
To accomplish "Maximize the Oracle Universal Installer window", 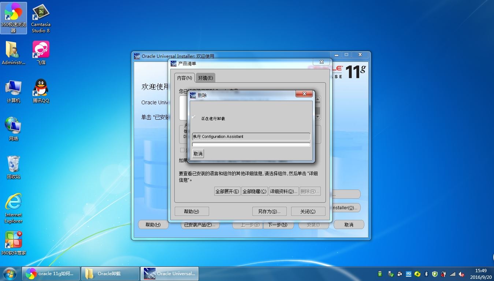I will 346,55.
